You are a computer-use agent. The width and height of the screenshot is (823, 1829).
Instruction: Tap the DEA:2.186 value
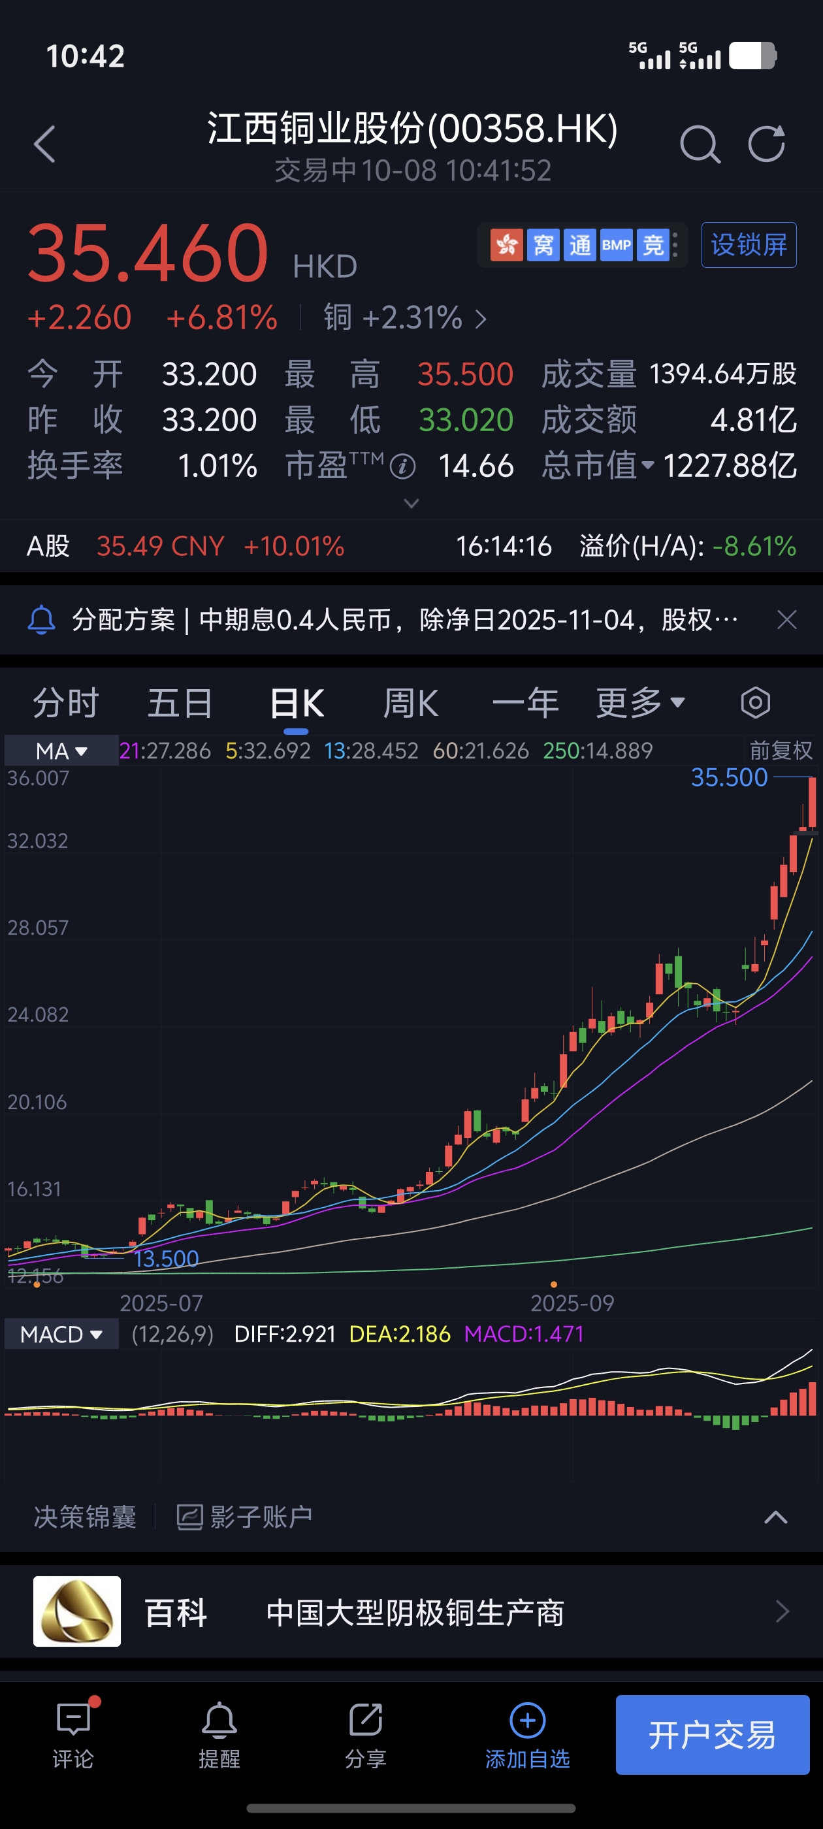click(x=400, y=1334)
